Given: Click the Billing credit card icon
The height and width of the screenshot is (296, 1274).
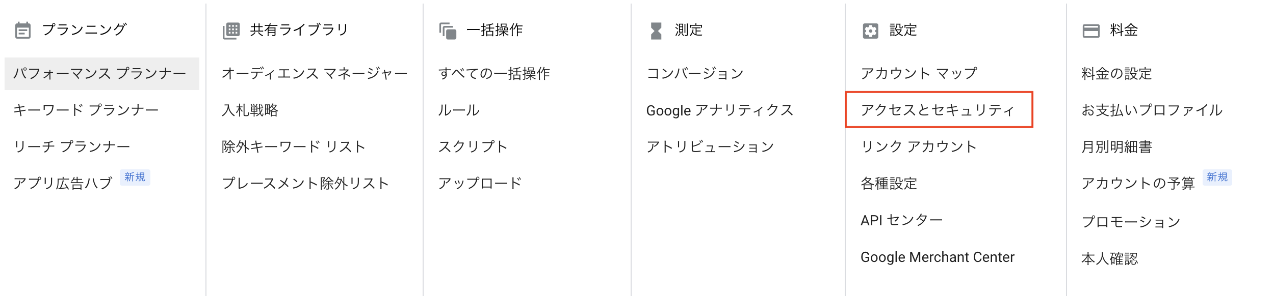Looking at the screenshot, I should point(1091,31).
